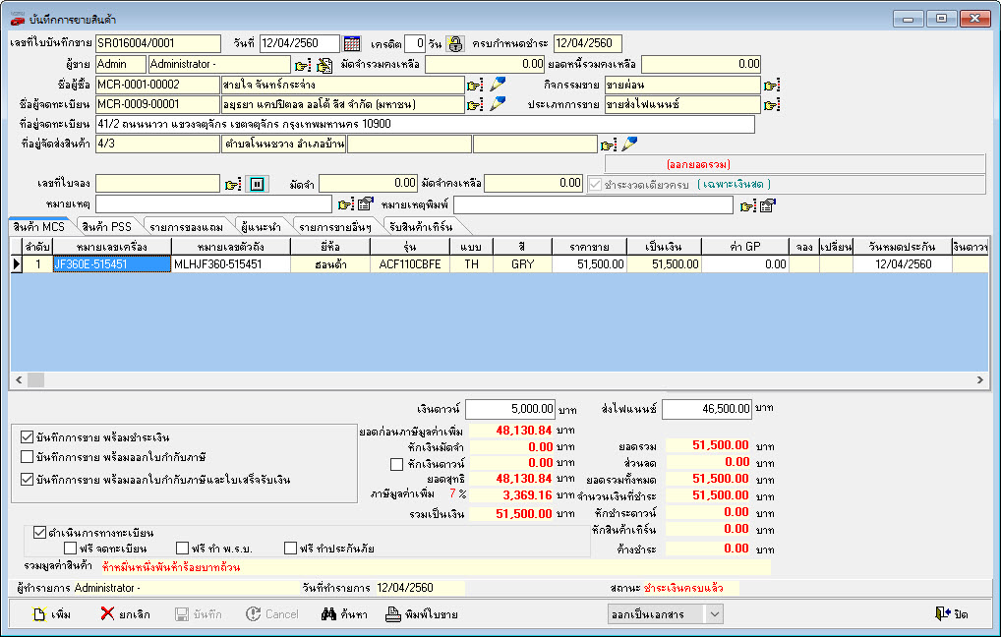Switch to สินค้า PSS tab
Image resolution: width=1001 pixels, height=637 pixels.
106,227
